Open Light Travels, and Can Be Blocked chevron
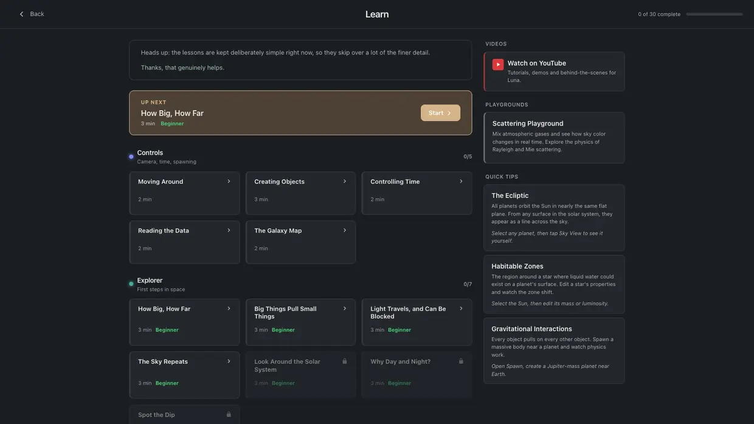This screenshot has height=424, width=754. click(461, 309)
